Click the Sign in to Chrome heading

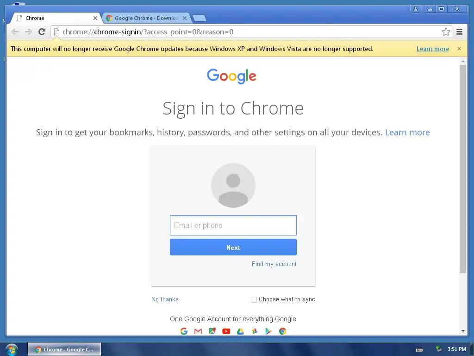233,108
